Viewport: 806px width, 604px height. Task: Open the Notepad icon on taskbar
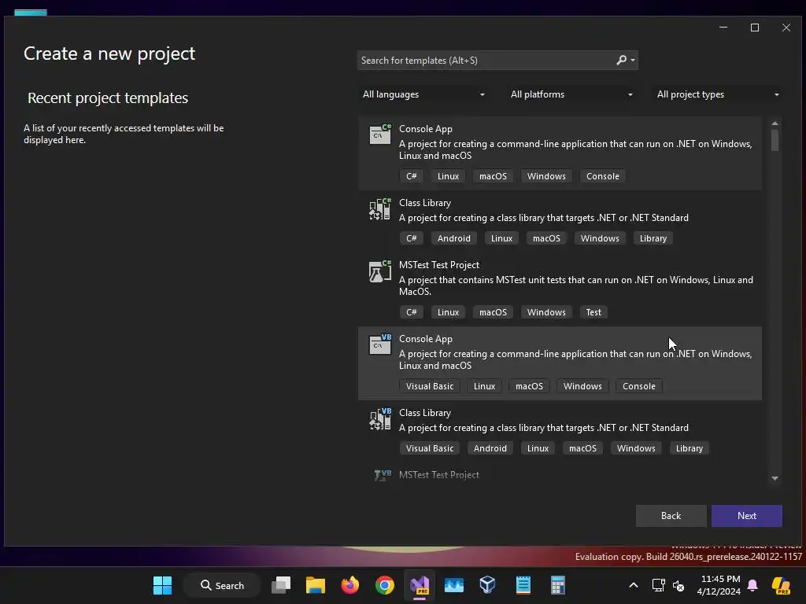coord(523,585)
